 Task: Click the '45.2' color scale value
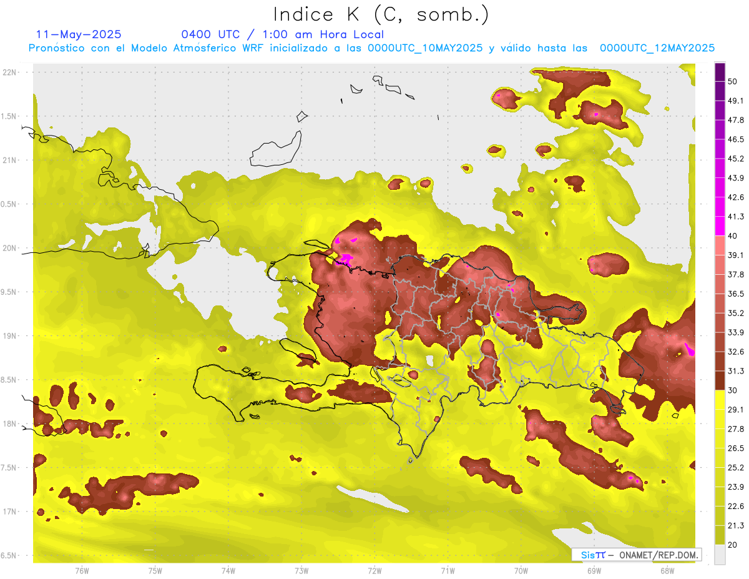coord(736,159)
